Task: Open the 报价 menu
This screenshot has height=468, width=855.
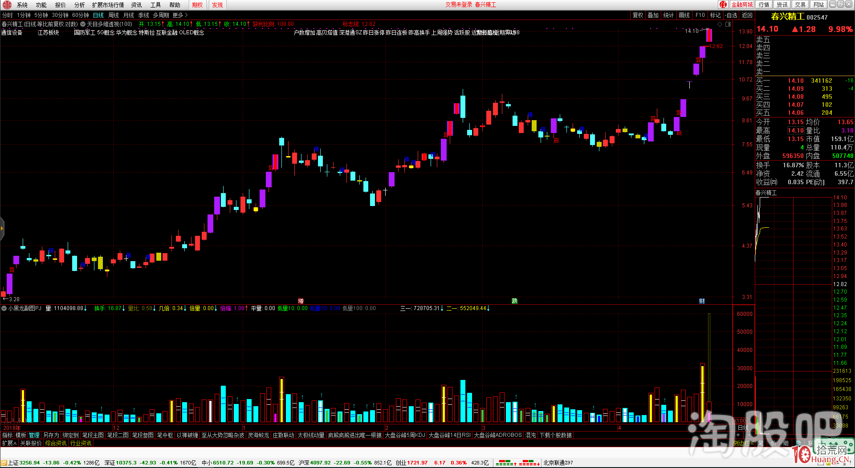Action: coord(61,5)
